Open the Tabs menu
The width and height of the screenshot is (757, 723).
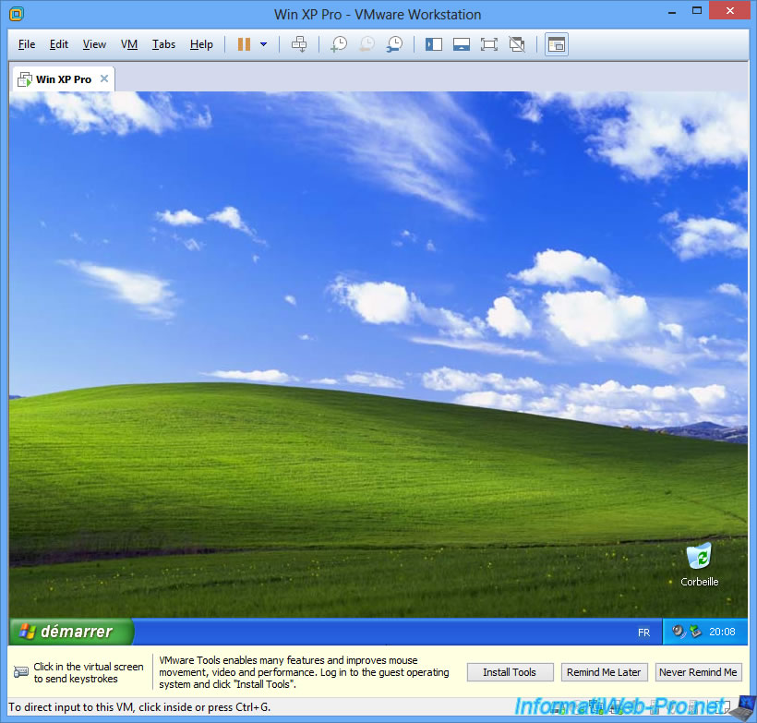(163, 44)
